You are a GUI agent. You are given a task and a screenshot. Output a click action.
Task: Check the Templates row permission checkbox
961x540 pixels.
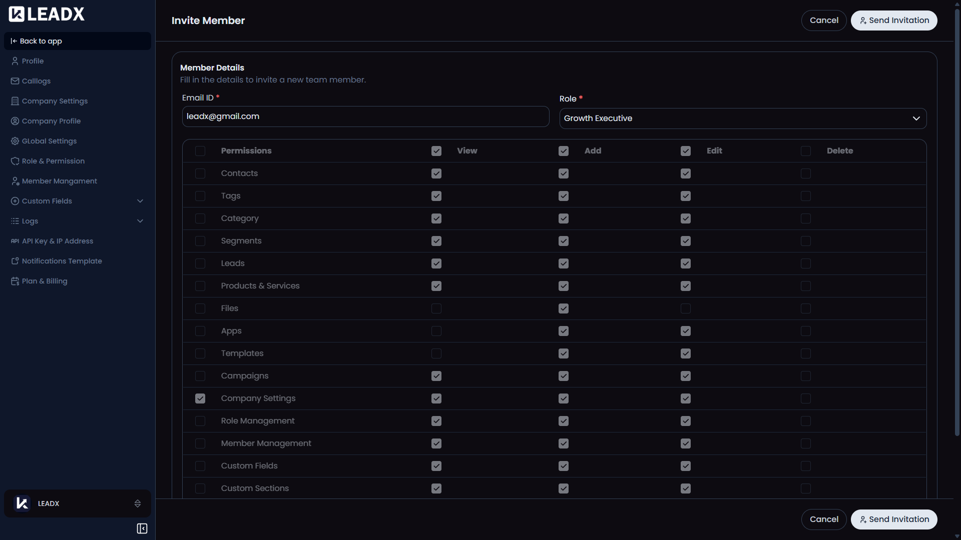(200, 353)
